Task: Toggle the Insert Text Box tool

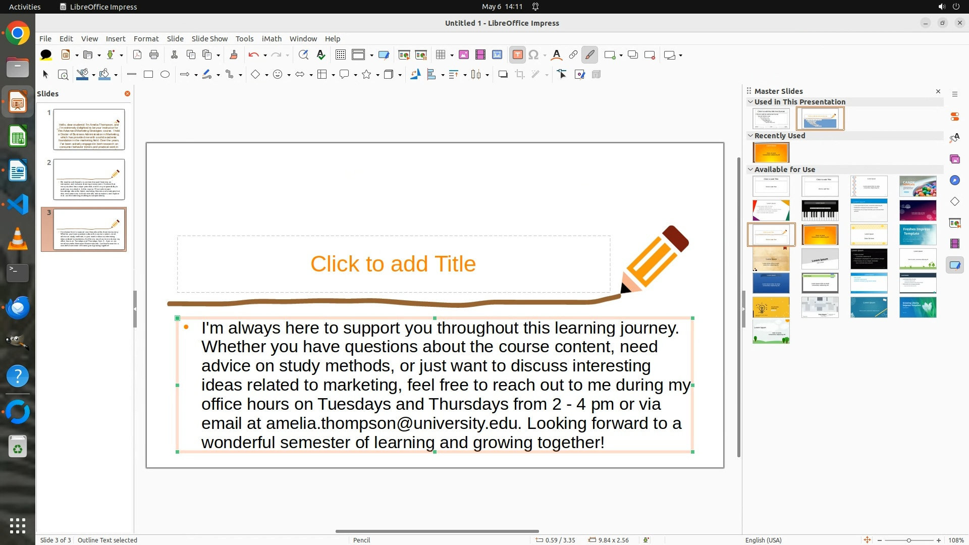Action: [517, 55]
